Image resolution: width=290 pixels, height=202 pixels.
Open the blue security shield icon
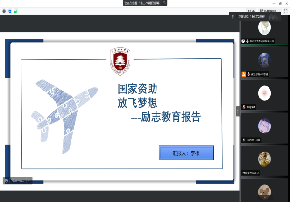(10, 11)
